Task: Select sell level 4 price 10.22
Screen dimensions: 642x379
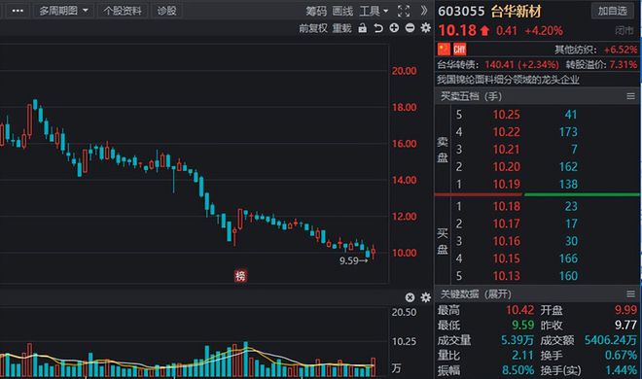Action: (x=506, y=132)
